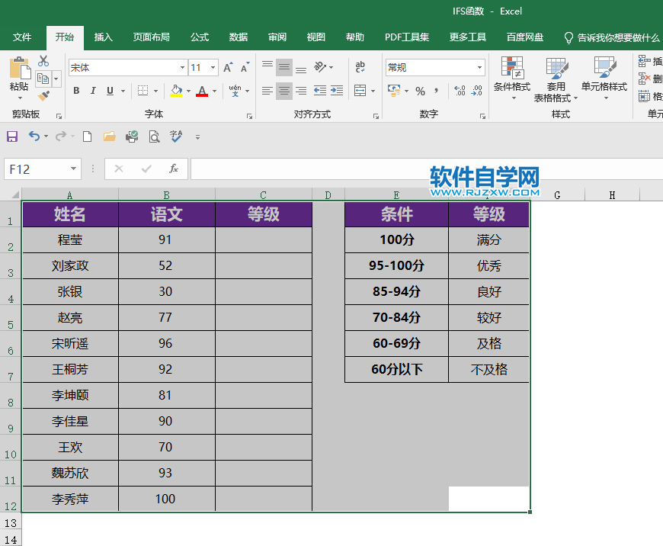Toggle Italic formatting
This screenshot has height=546, width=663.
point(93,90)
